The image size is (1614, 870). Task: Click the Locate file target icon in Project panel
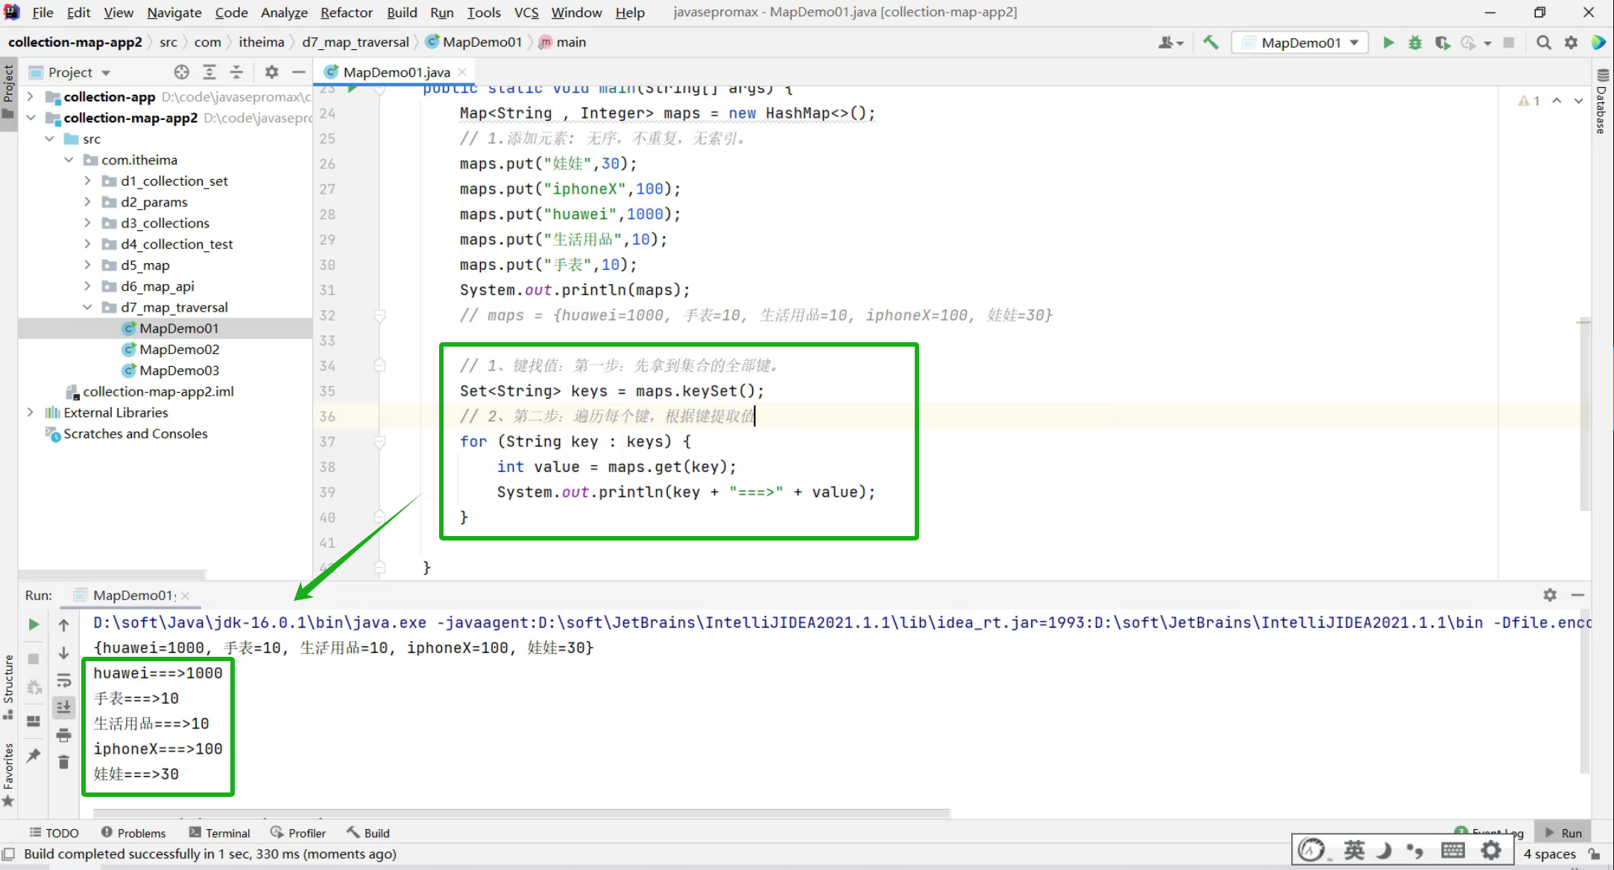tap(182, 72)
